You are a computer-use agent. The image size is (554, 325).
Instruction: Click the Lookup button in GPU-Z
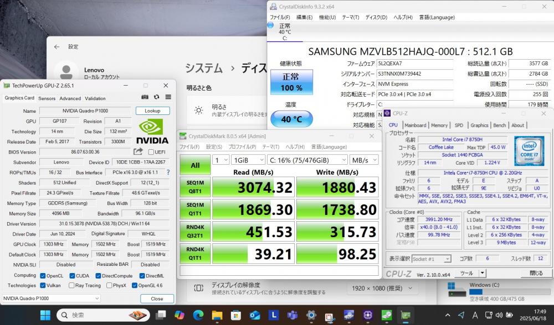pos(153,111)
